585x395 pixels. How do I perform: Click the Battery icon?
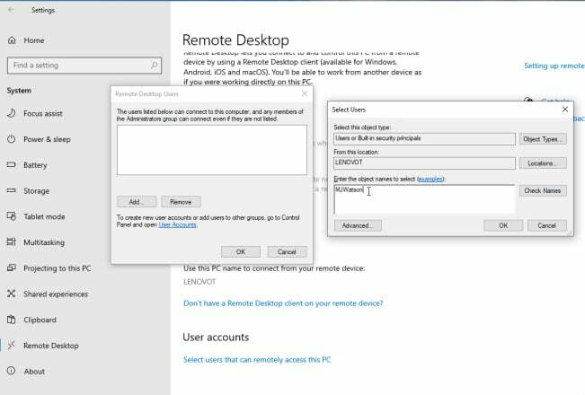(12, 164)
